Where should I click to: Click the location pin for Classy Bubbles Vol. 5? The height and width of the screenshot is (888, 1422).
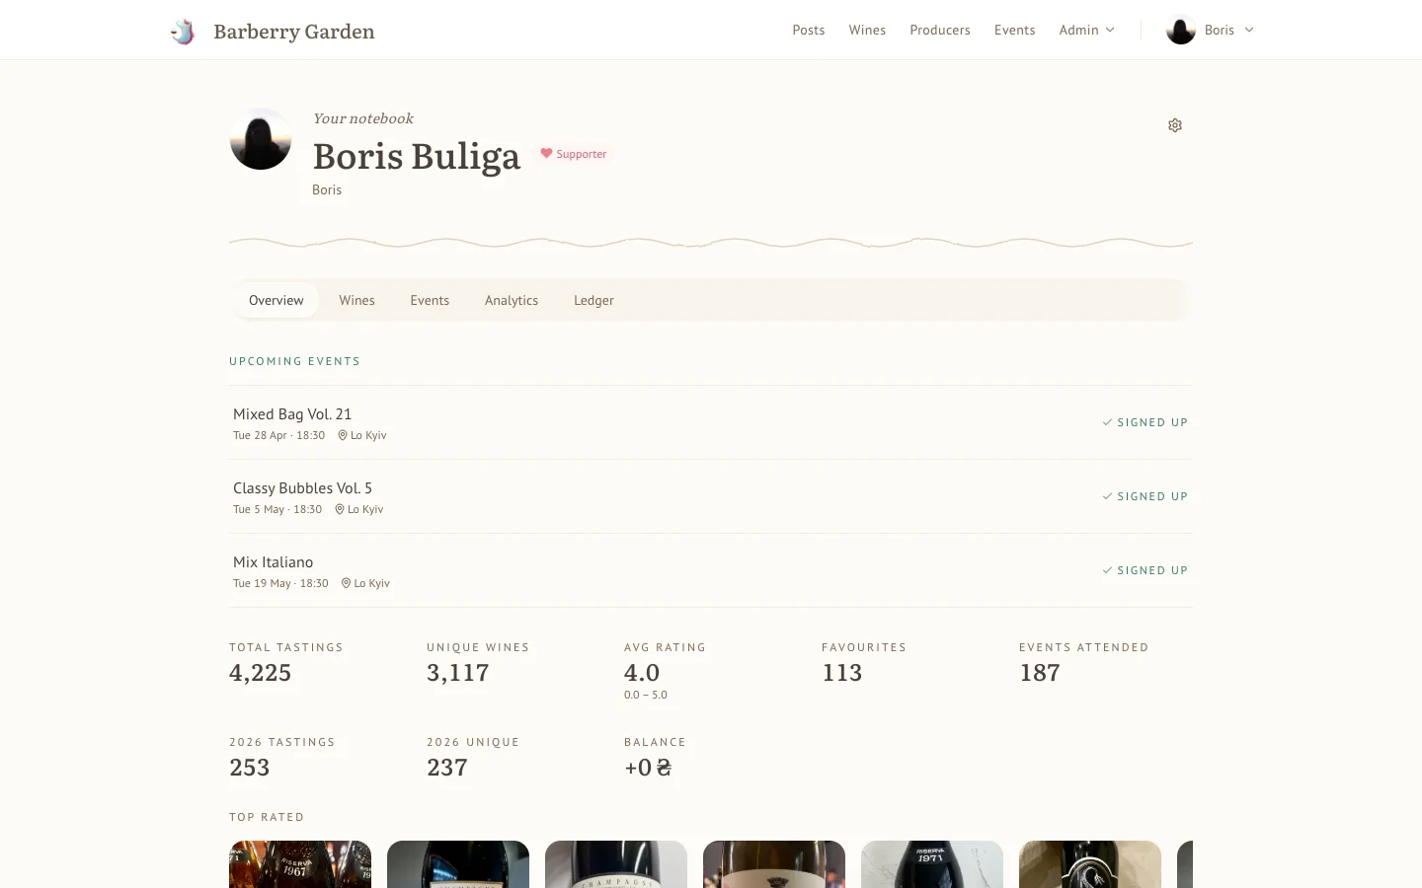(x=340, y=509)
